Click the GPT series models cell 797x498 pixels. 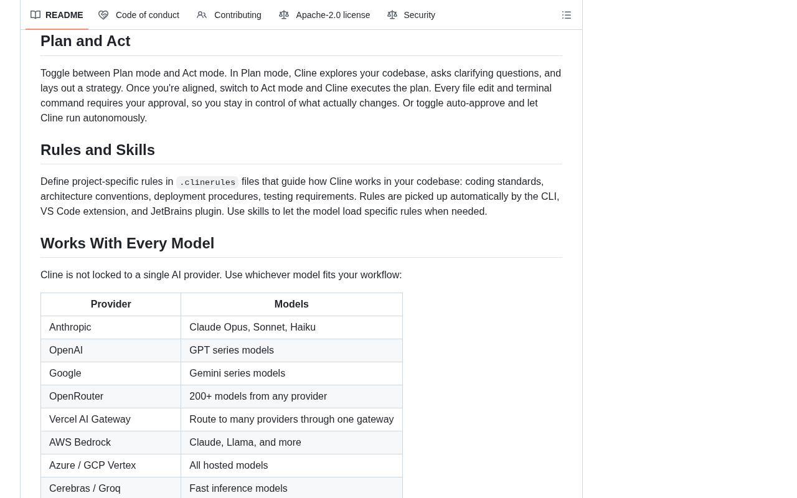pyautogui.click(x=291, y=350)
